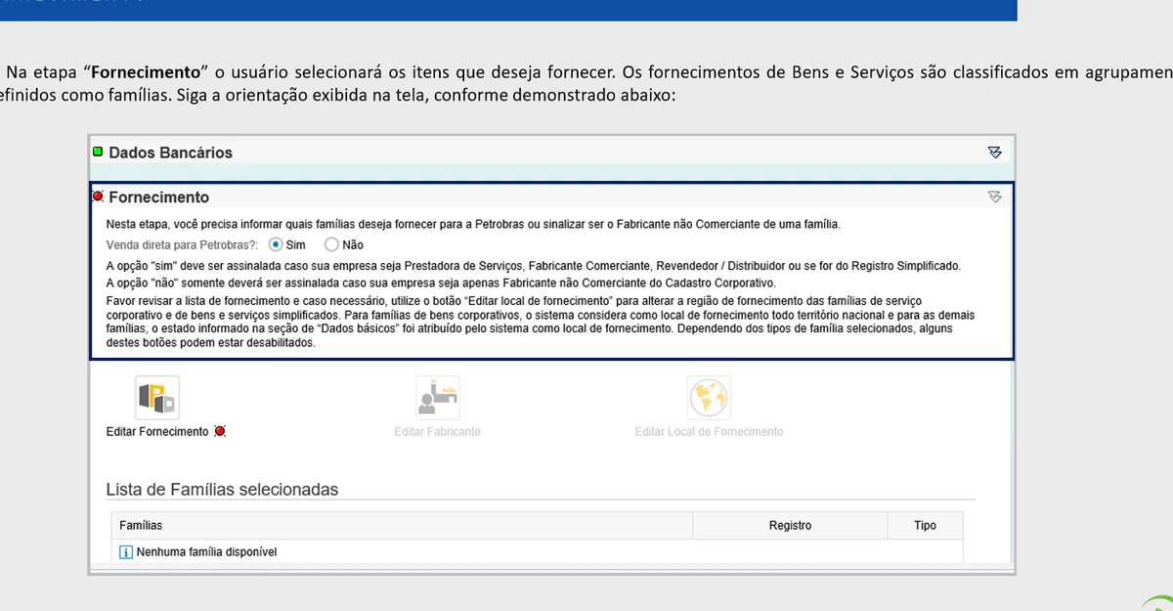Collapse the Fornecimento section arrow
This screenshot has width=1173, height=611.
(x=995, y=197)
